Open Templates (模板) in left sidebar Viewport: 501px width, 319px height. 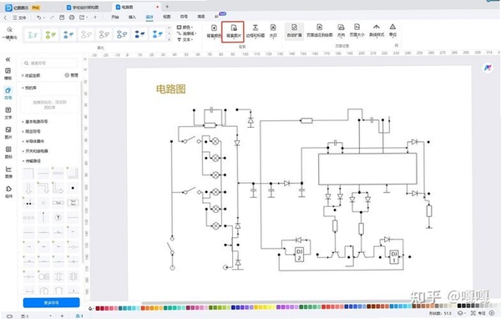[x=8, y=73]
